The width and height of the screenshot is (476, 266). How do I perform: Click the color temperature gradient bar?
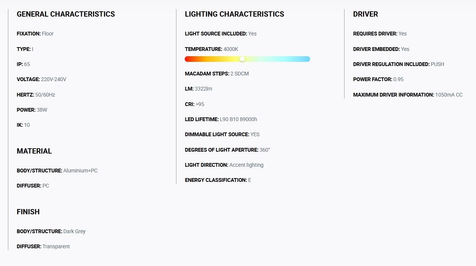tap(247, 59)
